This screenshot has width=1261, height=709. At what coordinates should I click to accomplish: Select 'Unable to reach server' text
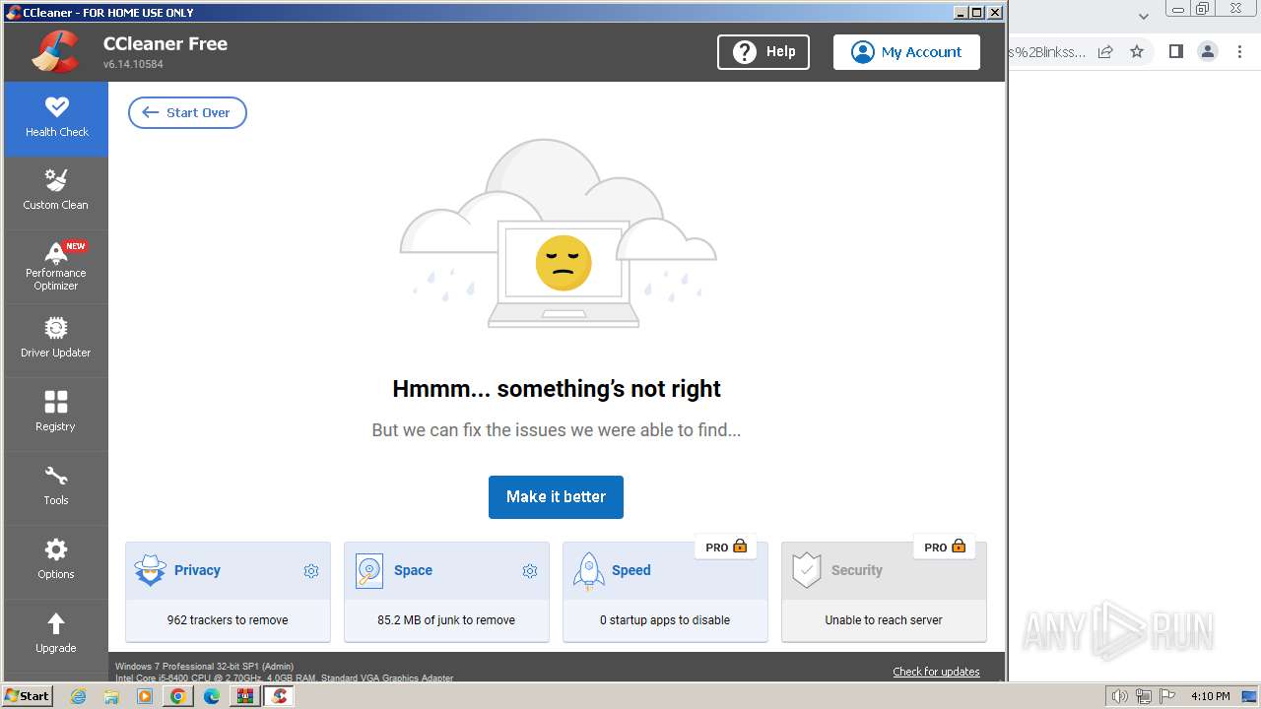pos(884,620)
